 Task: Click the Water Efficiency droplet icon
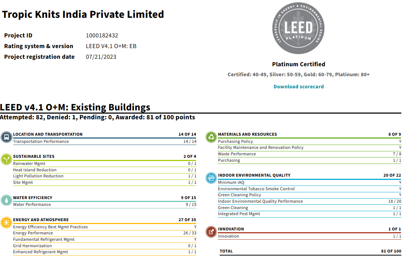tap(6, 200)
